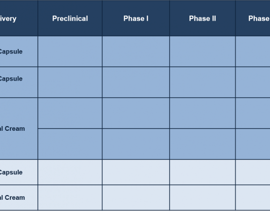Click Preclinical cell in light-shaded Capsule row

pos(70,172)
